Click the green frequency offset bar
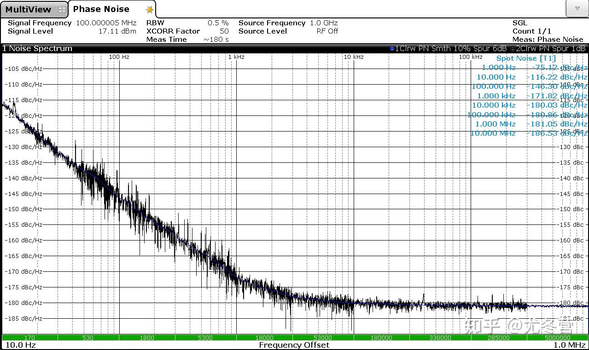 coord(295,337)
